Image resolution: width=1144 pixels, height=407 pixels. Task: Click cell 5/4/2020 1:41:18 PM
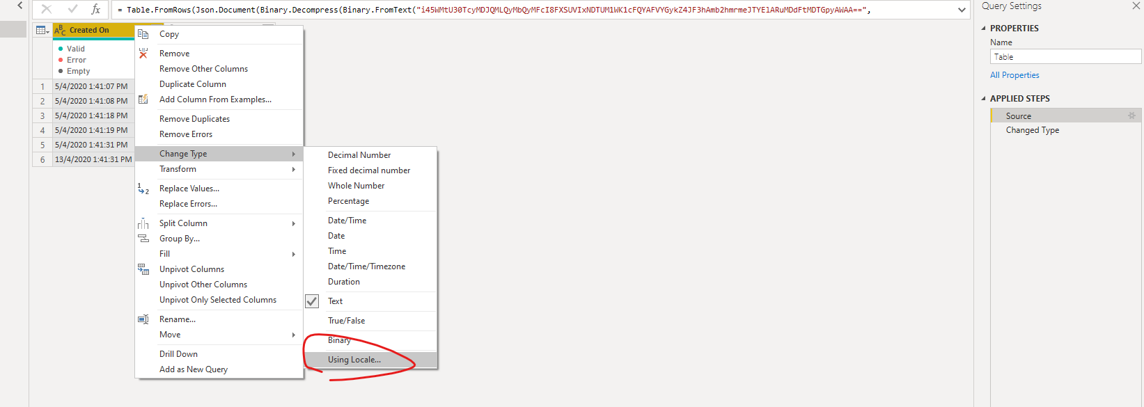[x=91, y=115]
